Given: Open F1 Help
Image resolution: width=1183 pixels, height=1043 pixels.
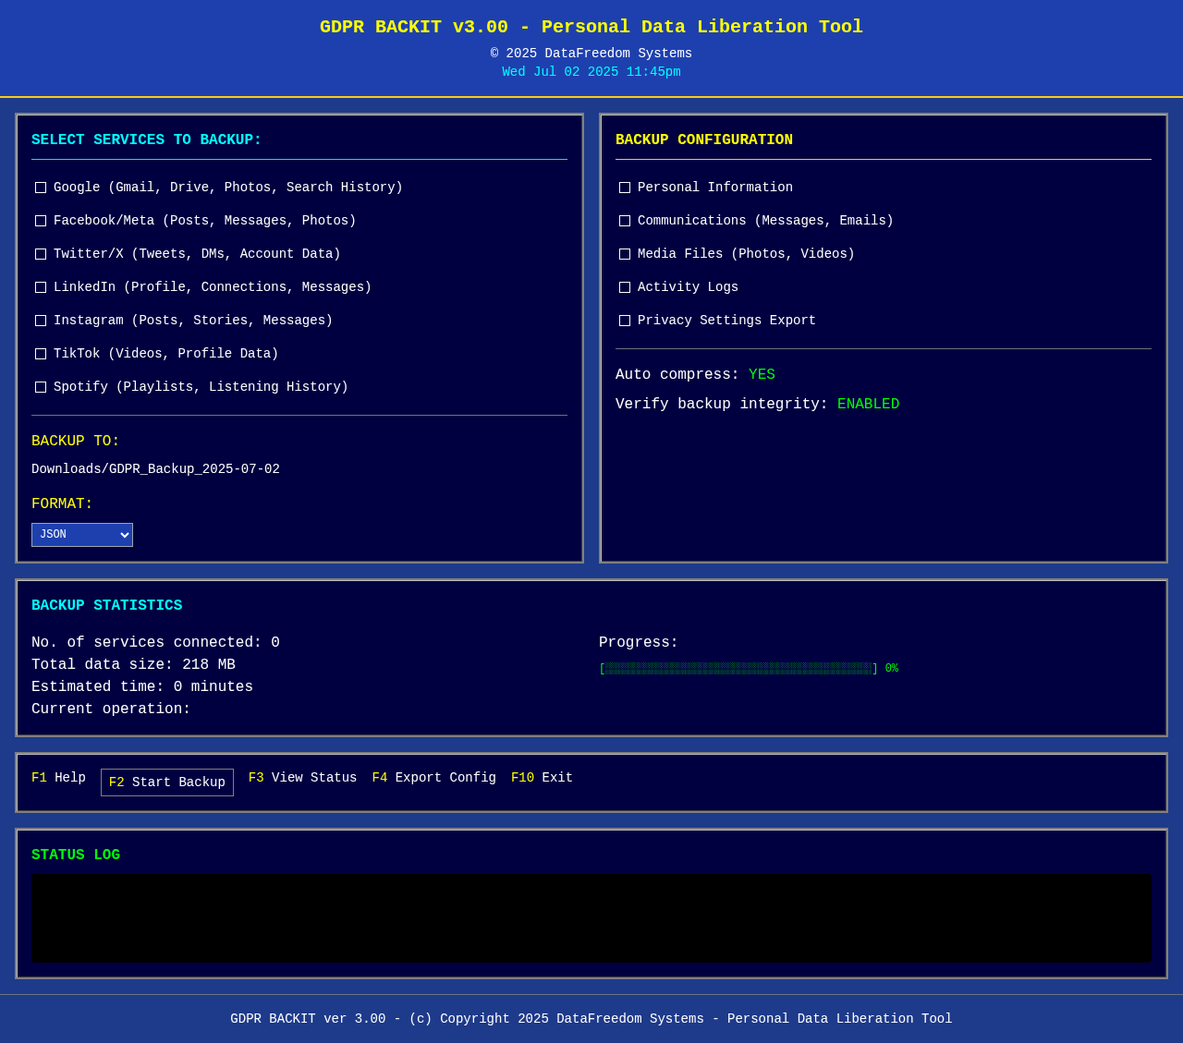Looking at the screenshot, I should click(x=58, y=777).
